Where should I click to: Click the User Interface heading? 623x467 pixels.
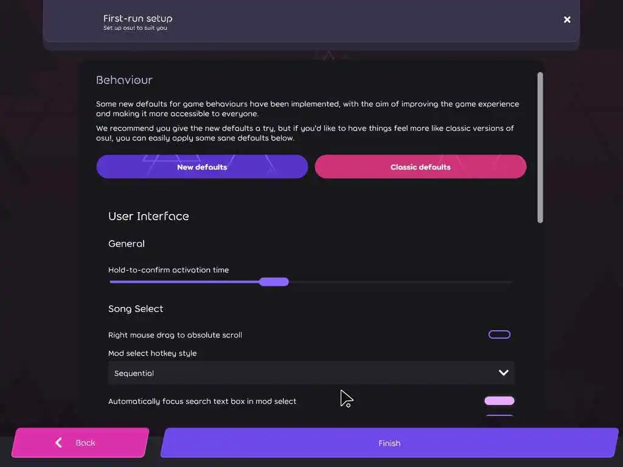click(148, 216)
